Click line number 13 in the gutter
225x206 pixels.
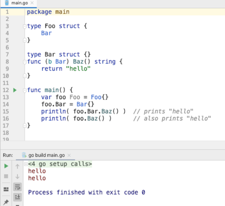tap(6, 97)
